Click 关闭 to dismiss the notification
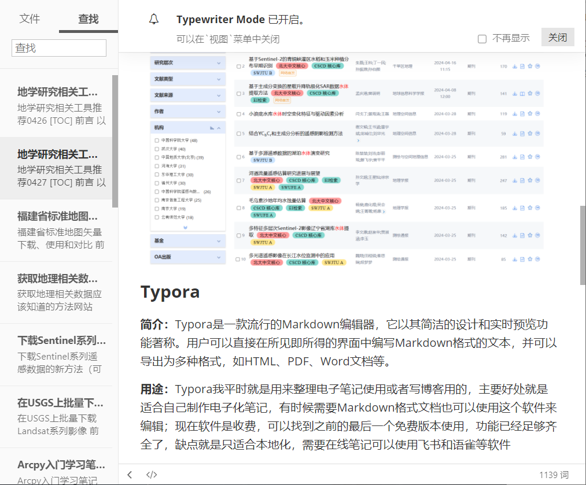Screen dimensions: 586x485 (x=558, y=38)
